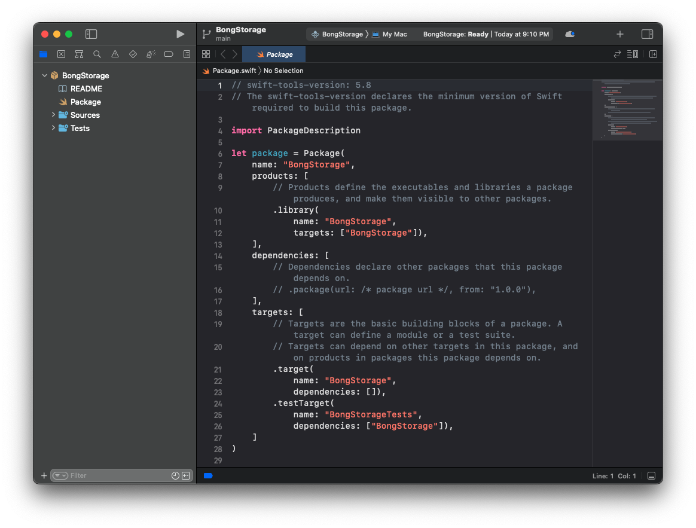Click line number 21 in gutter
The width and height of the screenshot is (696, 528).
[218, 370]
